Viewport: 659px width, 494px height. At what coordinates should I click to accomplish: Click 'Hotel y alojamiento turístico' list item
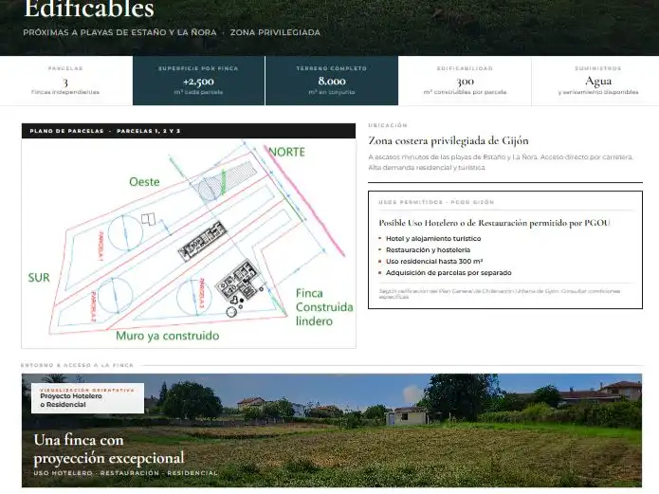(x=433, y=238)
